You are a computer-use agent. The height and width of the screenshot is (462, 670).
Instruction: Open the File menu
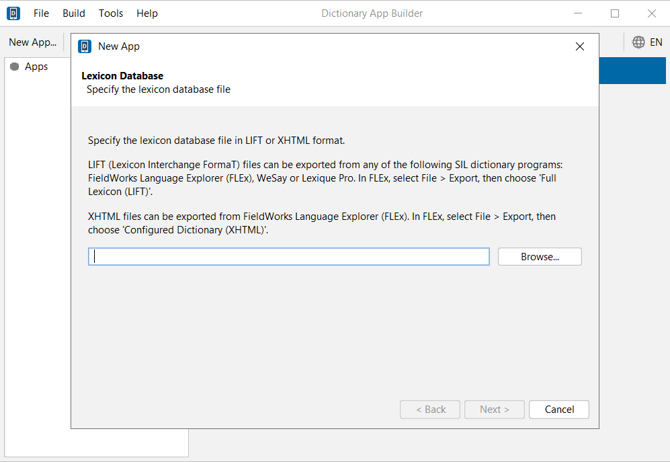(41, 13)
